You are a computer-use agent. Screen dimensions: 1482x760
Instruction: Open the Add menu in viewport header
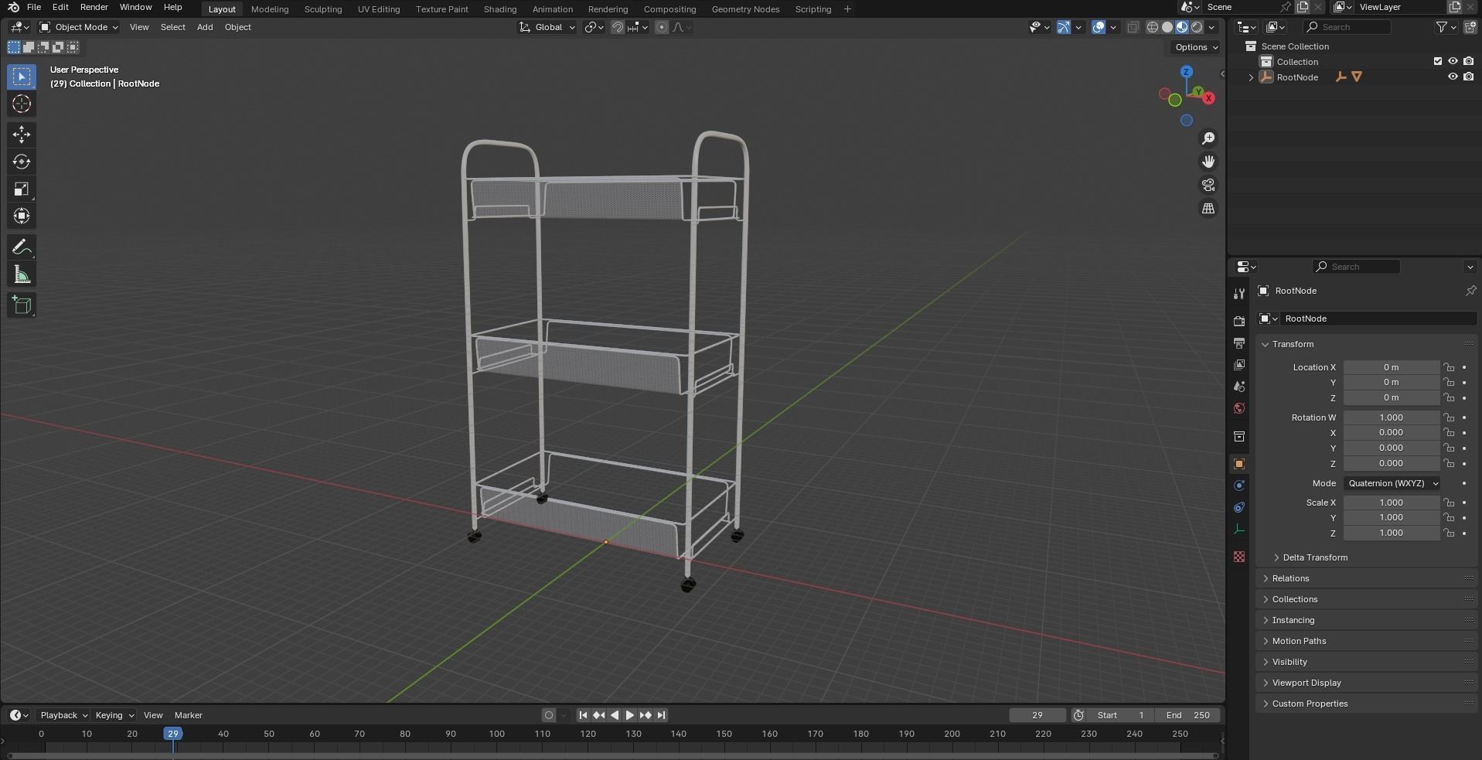(x=205, y=27)
